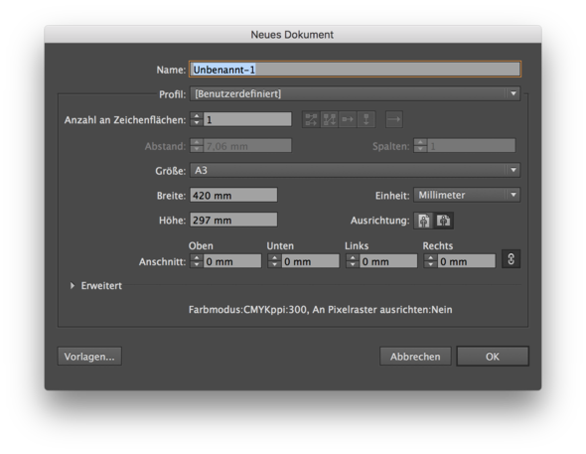Open the Profil dropdown
The width and height of the screenshot is (586, 454).
pyautogui.click(x=355, y=93)
